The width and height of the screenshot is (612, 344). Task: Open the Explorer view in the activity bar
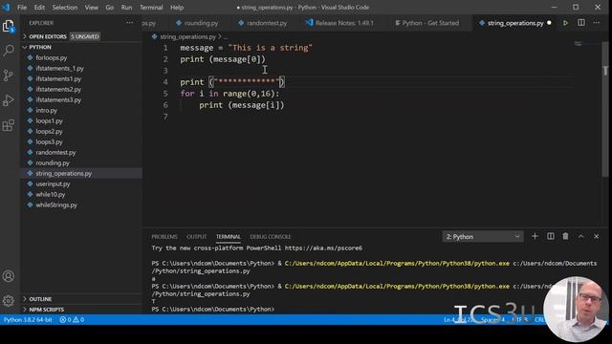(9, 26)
